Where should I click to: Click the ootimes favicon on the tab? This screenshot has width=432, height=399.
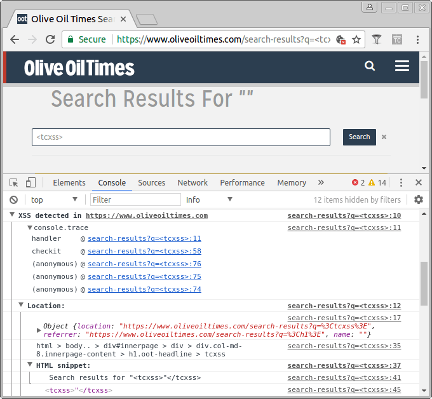(x=22, y=19)
